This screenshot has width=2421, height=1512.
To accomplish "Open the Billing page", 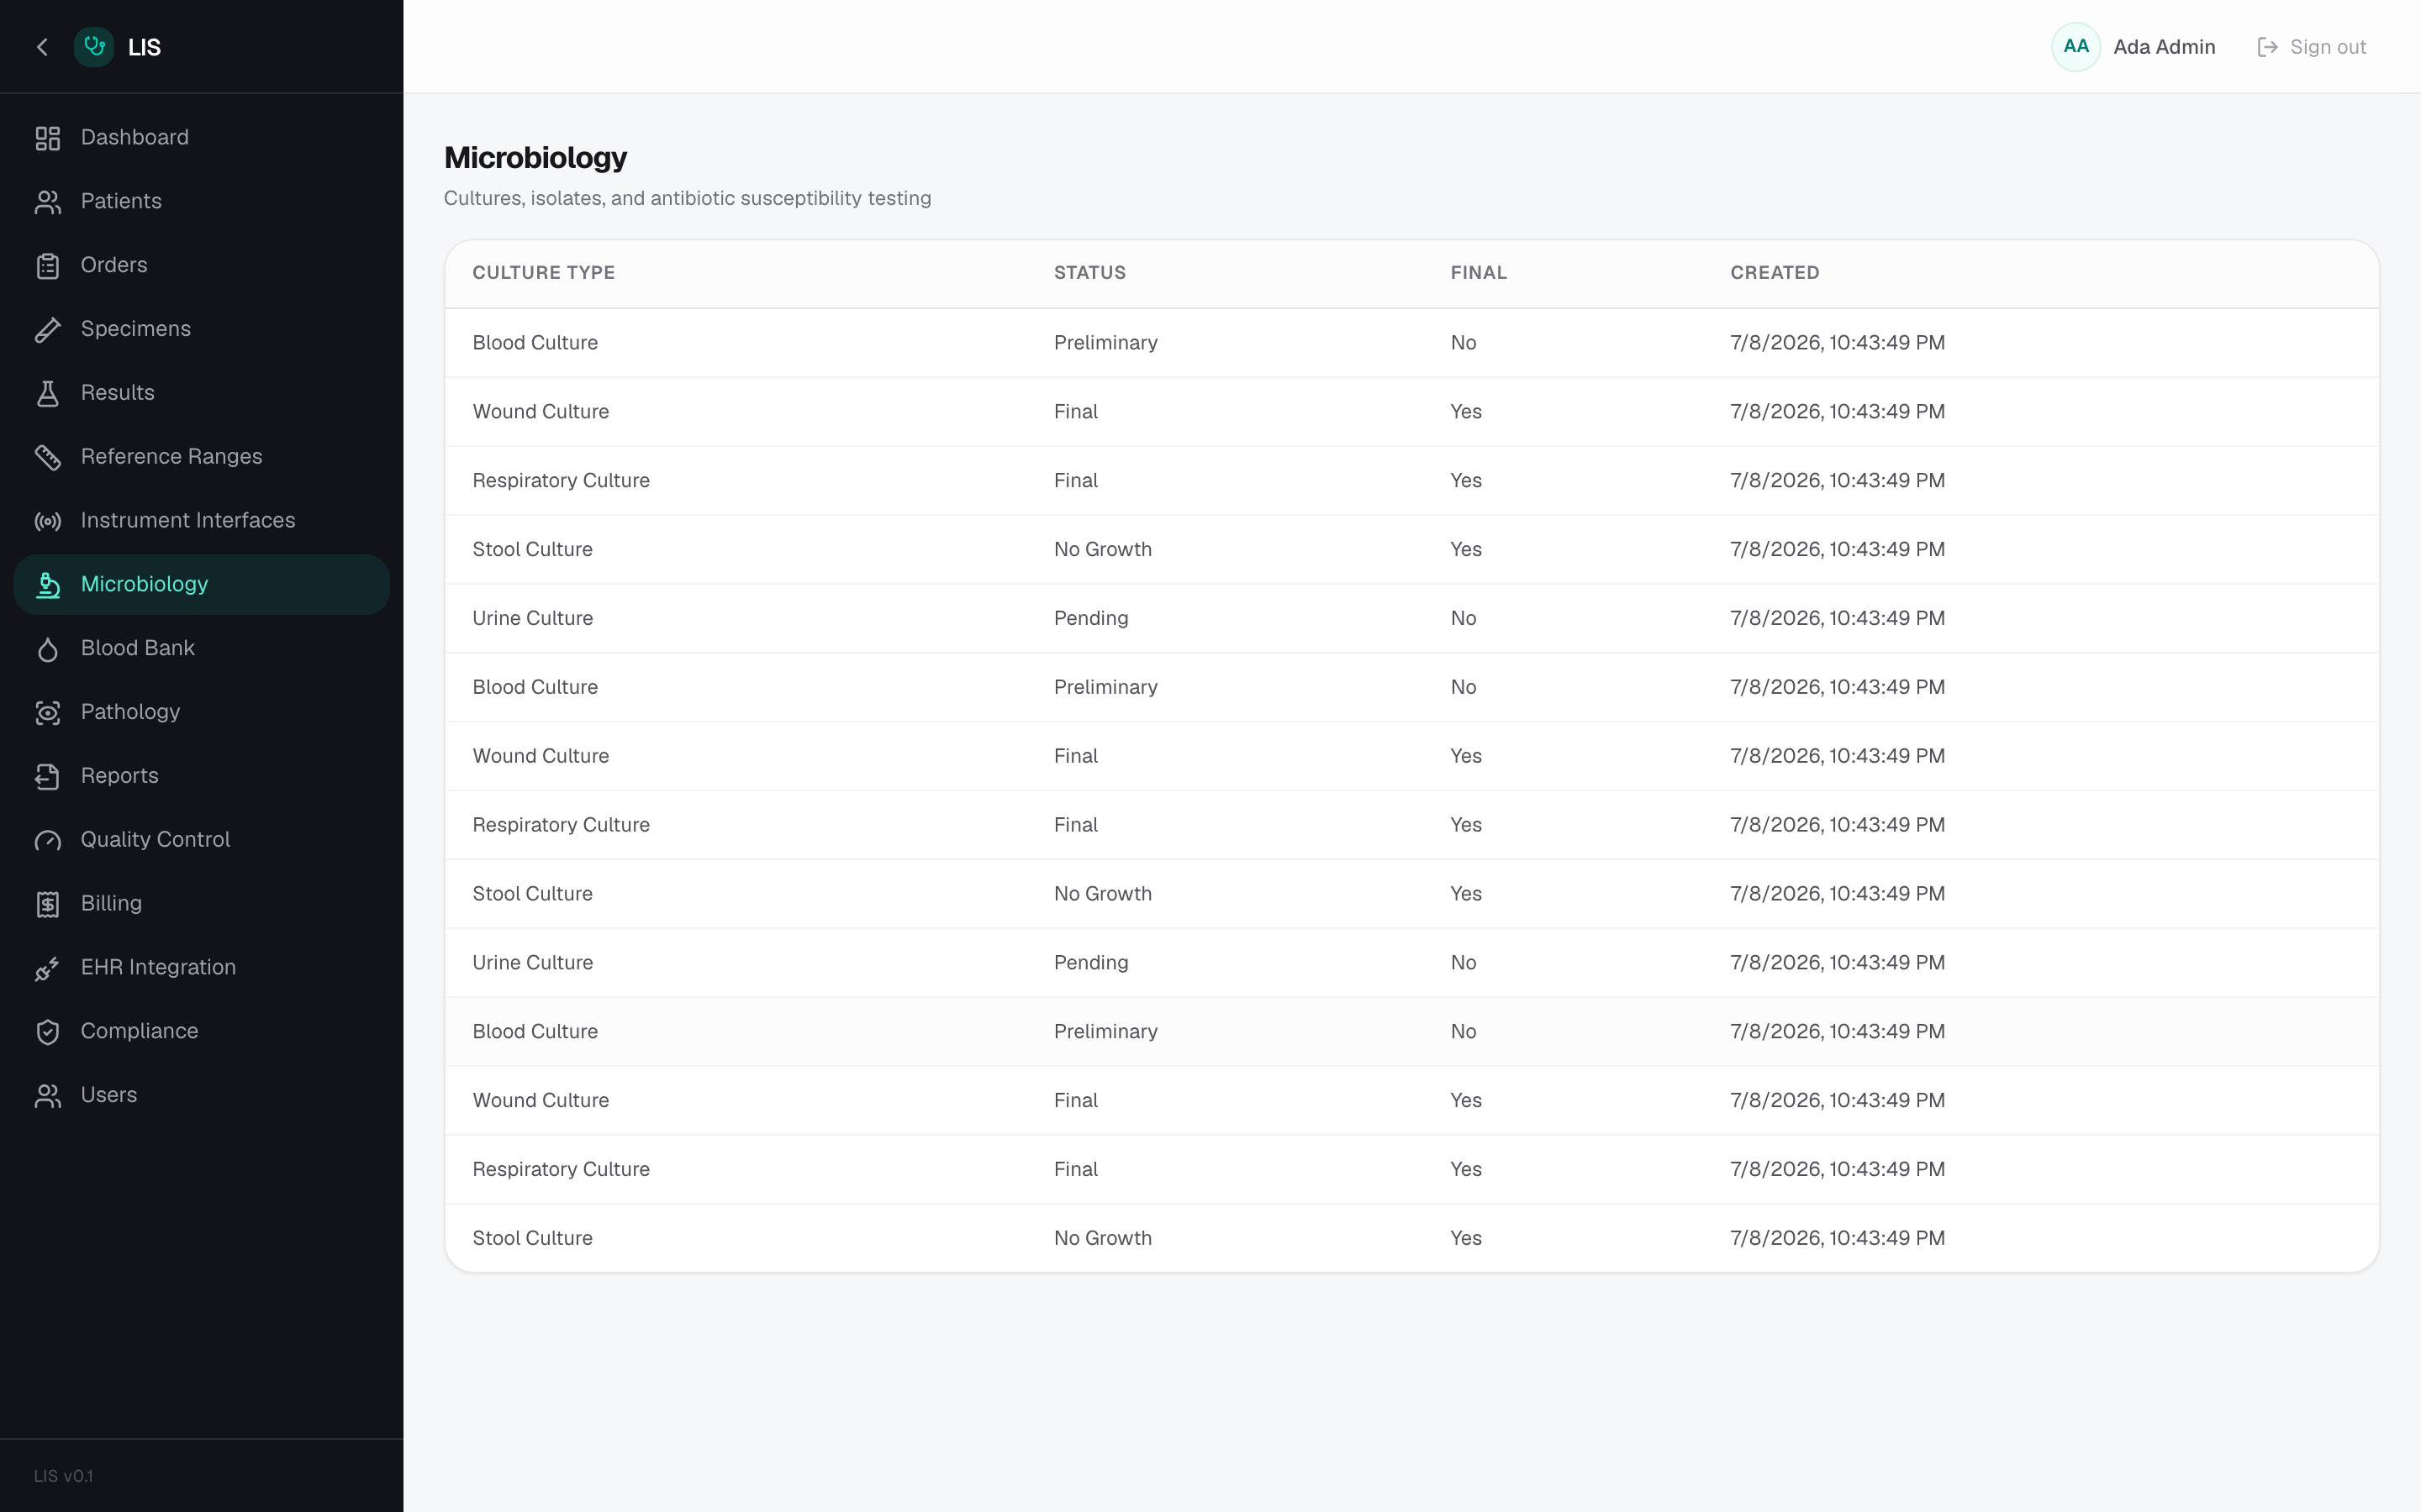I will (x=201, y=904).
